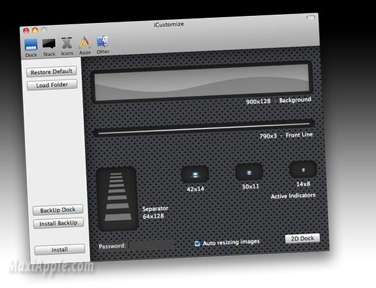Click the iCustomize window title
Image resolution: width=376 pixels, height=288 pixels.
(169, 24)
